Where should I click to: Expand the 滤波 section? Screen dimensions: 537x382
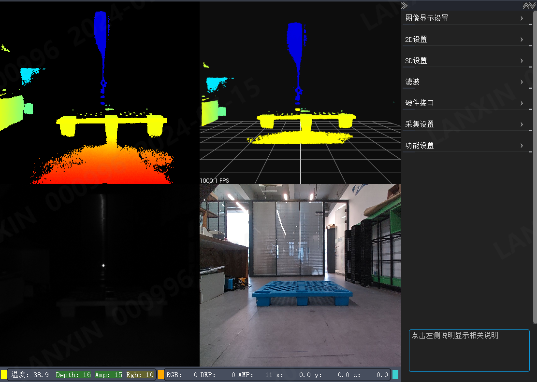467,82
